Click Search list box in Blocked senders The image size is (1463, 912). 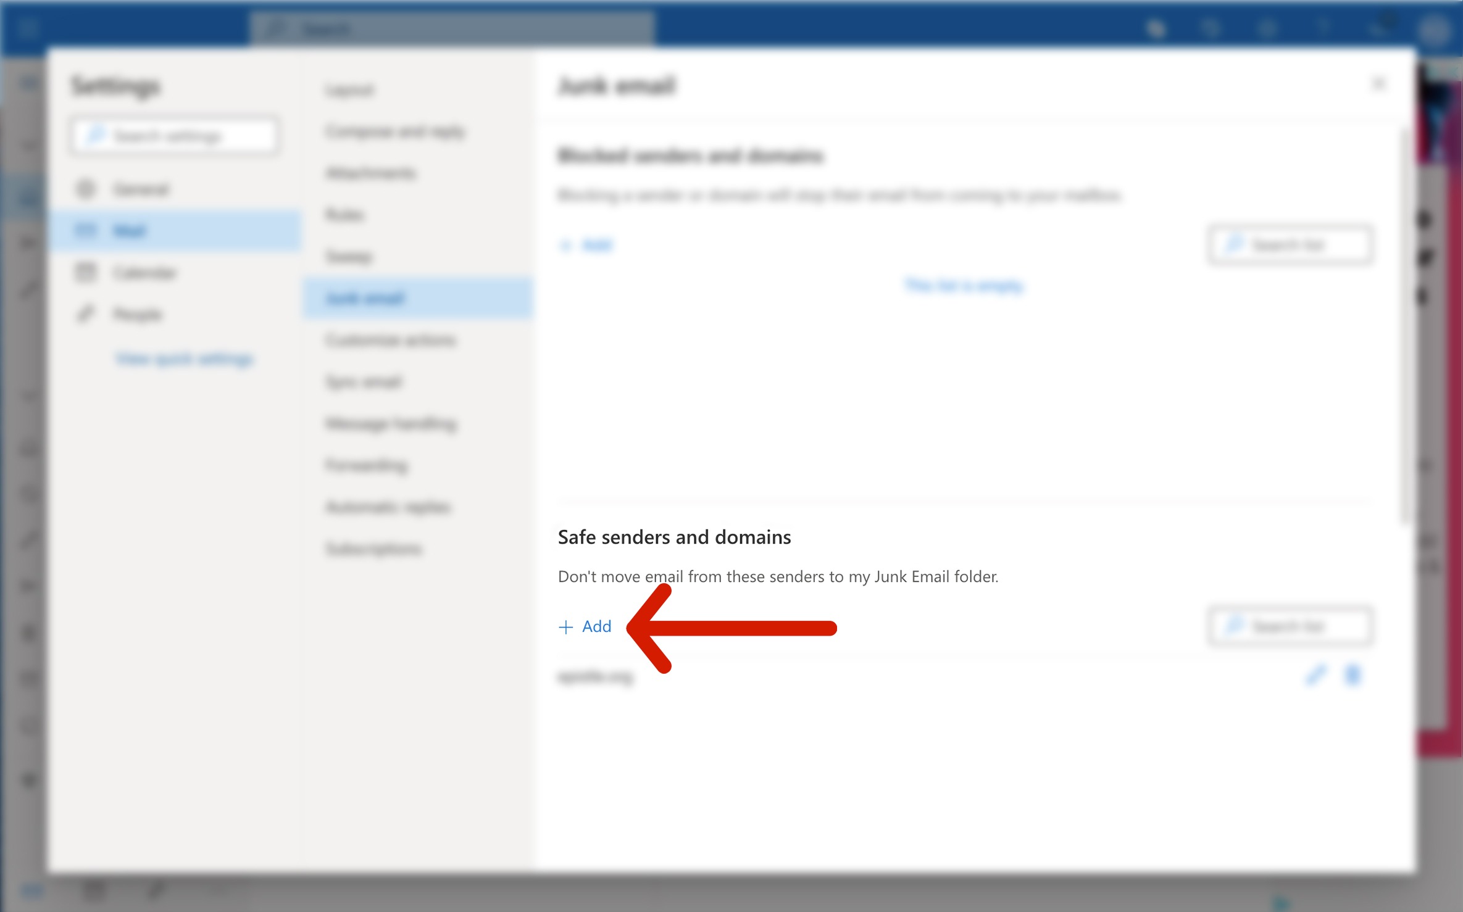point(1291,246)
